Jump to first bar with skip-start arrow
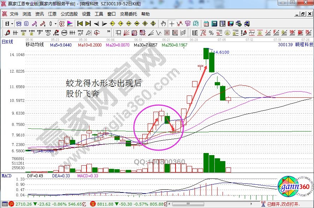 pyautogui.click(x=80, y=24)
